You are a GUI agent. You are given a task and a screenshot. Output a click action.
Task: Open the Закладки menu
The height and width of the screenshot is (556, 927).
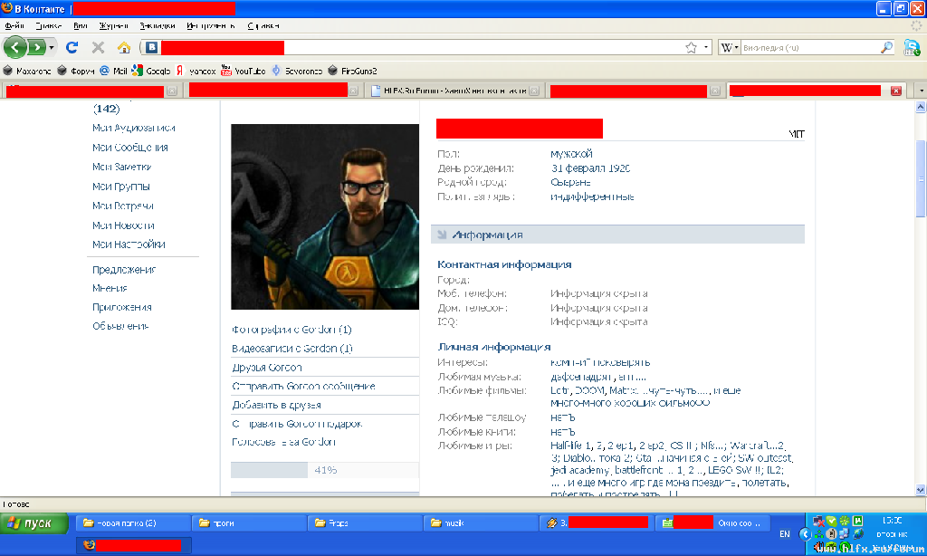click(158, 26)
